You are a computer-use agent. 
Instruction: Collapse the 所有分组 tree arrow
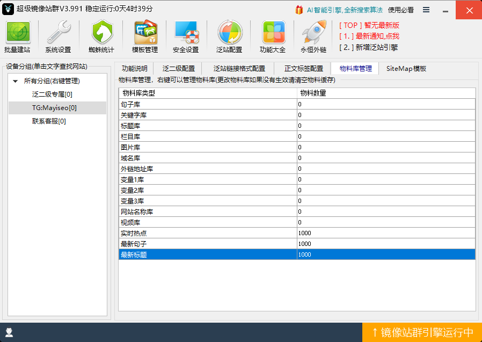click(16, 81)
